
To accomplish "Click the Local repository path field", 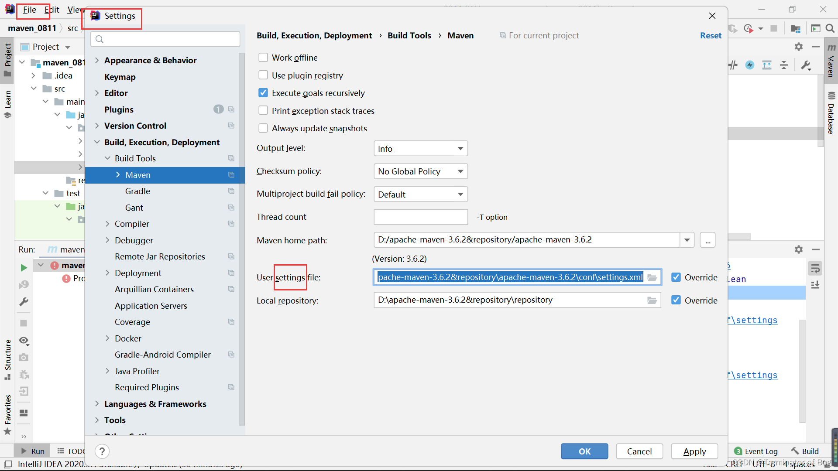I will pyautogui.click(x=517, y=300).
